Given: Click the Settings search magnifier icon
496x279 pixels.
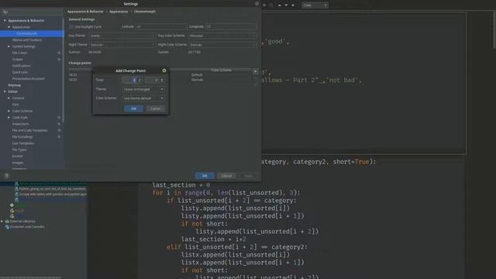Looking at the screenshot, I should pyautogui.click(x=5, y=12).
